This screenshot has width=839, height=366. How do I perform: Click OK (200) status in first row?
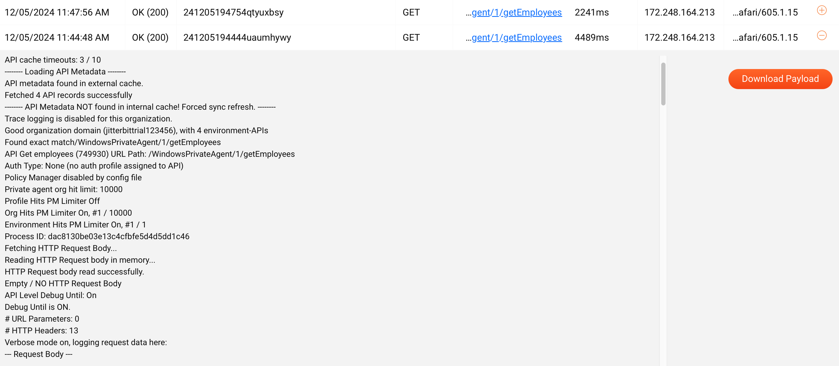coord(150,12)
